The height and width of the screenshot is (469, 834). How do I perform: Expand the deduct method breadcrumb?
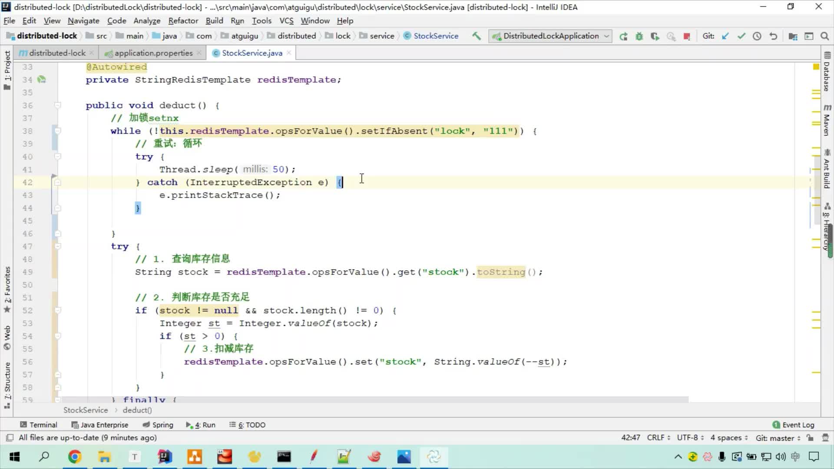point(137,410)
